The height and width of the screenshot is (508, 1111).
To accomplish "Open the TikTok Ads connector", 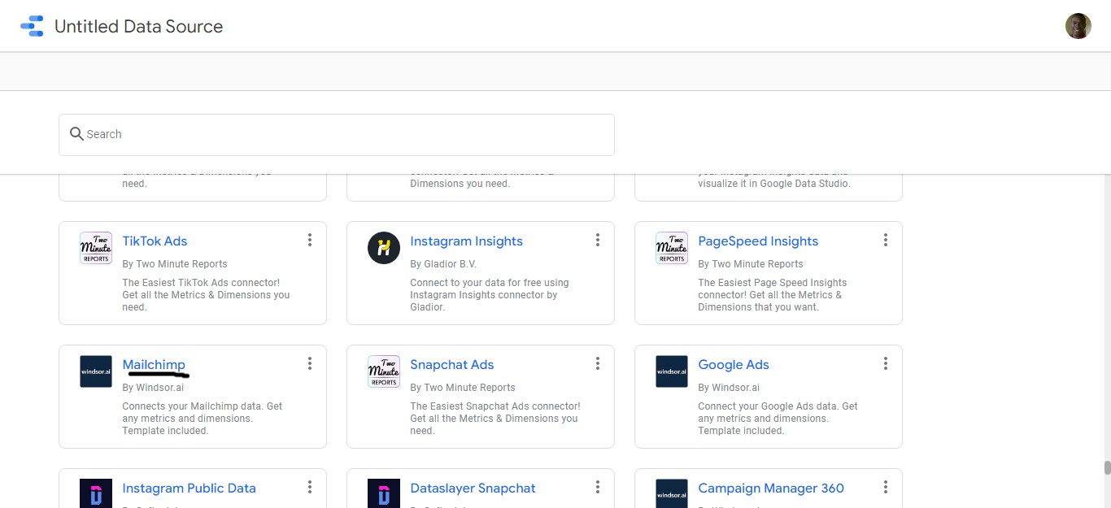I will tap(155, 241).
